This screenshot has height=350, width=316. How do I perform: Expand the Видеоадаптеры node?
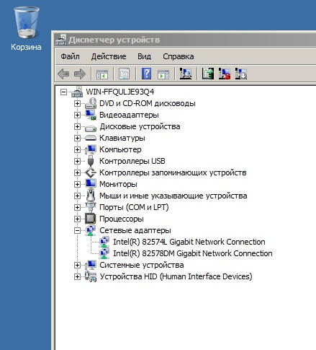[77, 115]
